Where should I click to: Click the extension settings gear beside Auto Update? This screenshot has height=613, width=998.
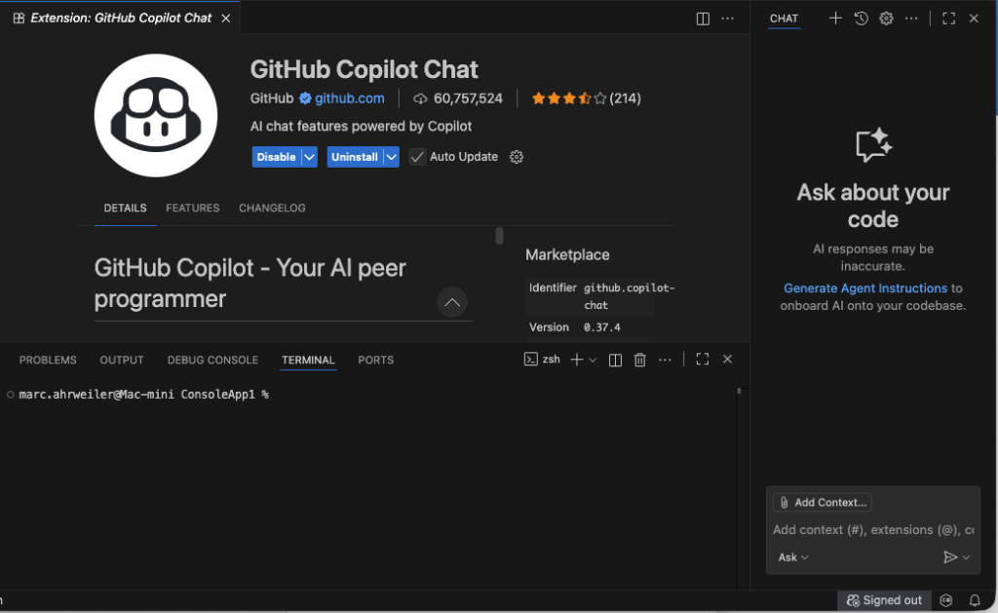pos(517,157)
